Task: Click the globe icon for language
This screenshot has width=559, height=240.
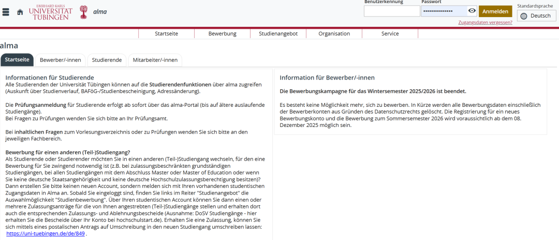Action: pos(524,16)
